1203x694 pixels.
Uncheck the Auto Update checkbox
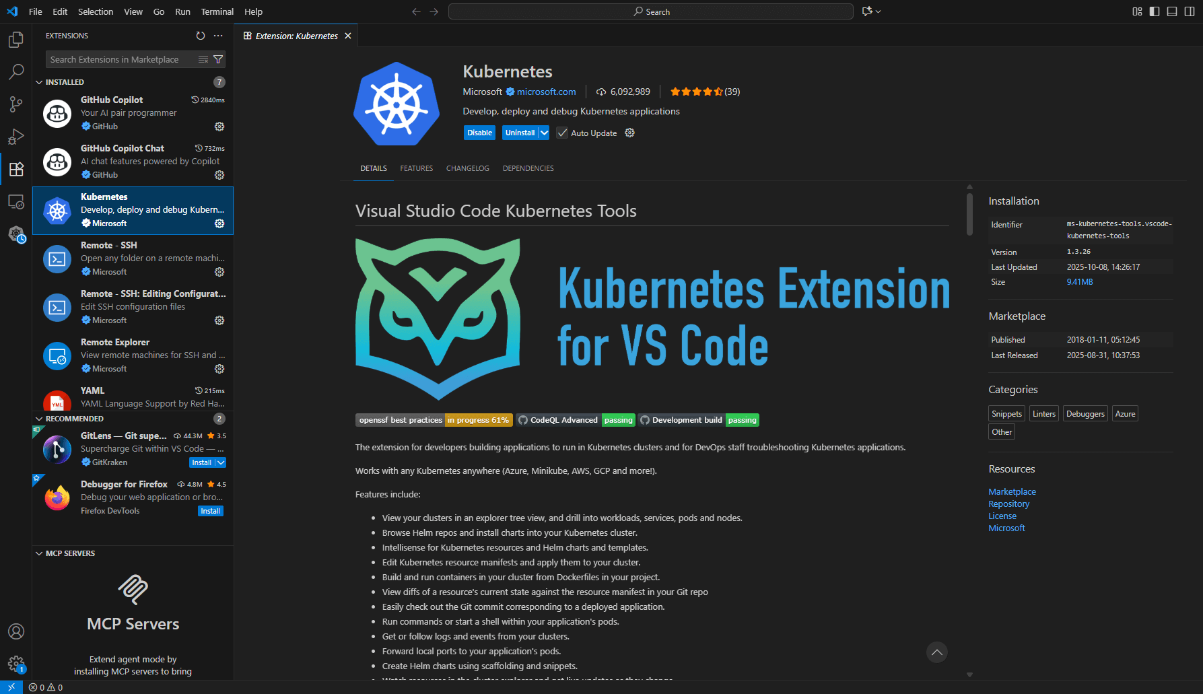click(x=562, y=133)
